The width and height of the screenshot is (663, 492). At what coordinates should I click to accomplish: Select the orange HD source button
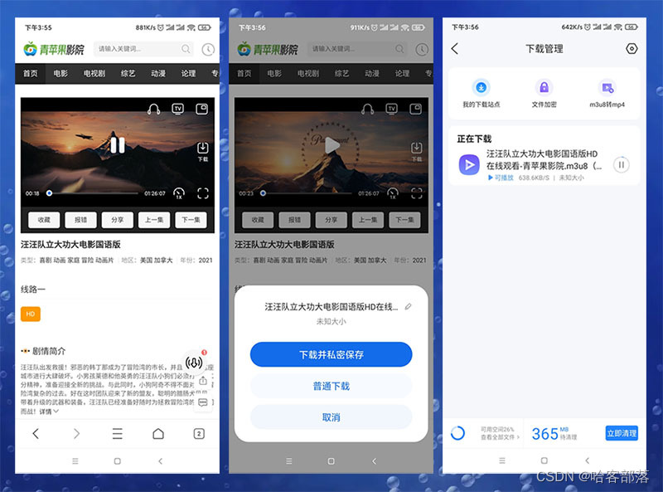(x=31, y=314)
